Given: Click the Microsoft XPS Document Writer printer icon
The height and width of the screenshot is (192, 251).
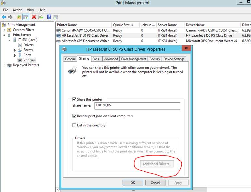Looking at the screenshot, I should [59, 41].
